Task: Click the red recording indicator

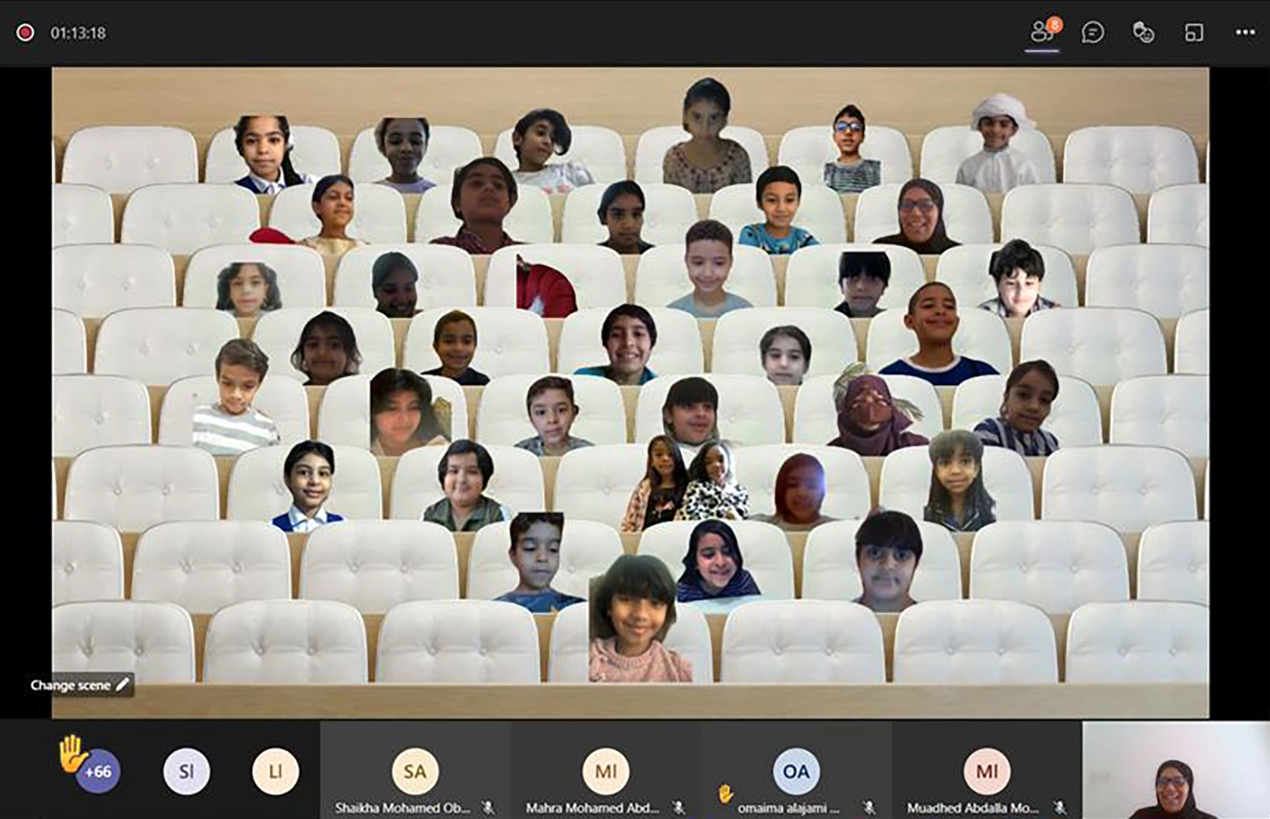Action: [x=25, y=32]
